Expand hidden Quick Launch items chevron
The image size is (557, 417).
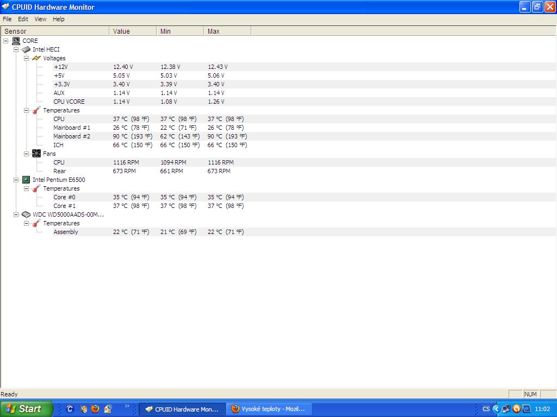pyautogui.click(x=127, y=406)
